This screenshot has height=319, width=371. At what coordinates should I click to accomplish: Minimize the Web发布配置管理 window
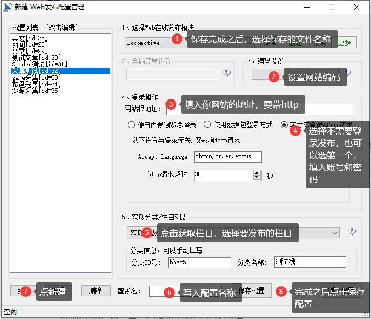[307, 7]
